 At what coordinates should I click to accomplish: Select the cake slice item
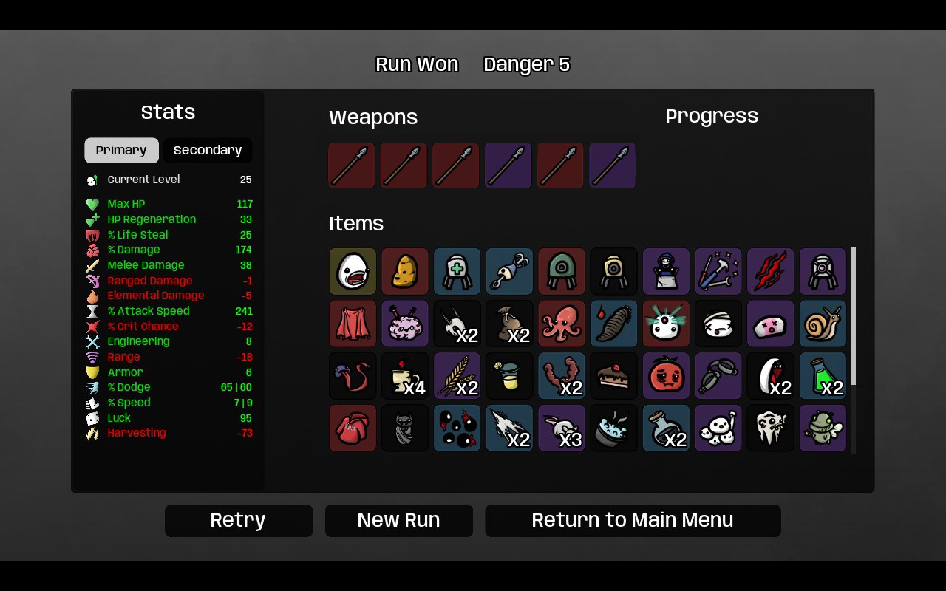(x=613, y=375)
